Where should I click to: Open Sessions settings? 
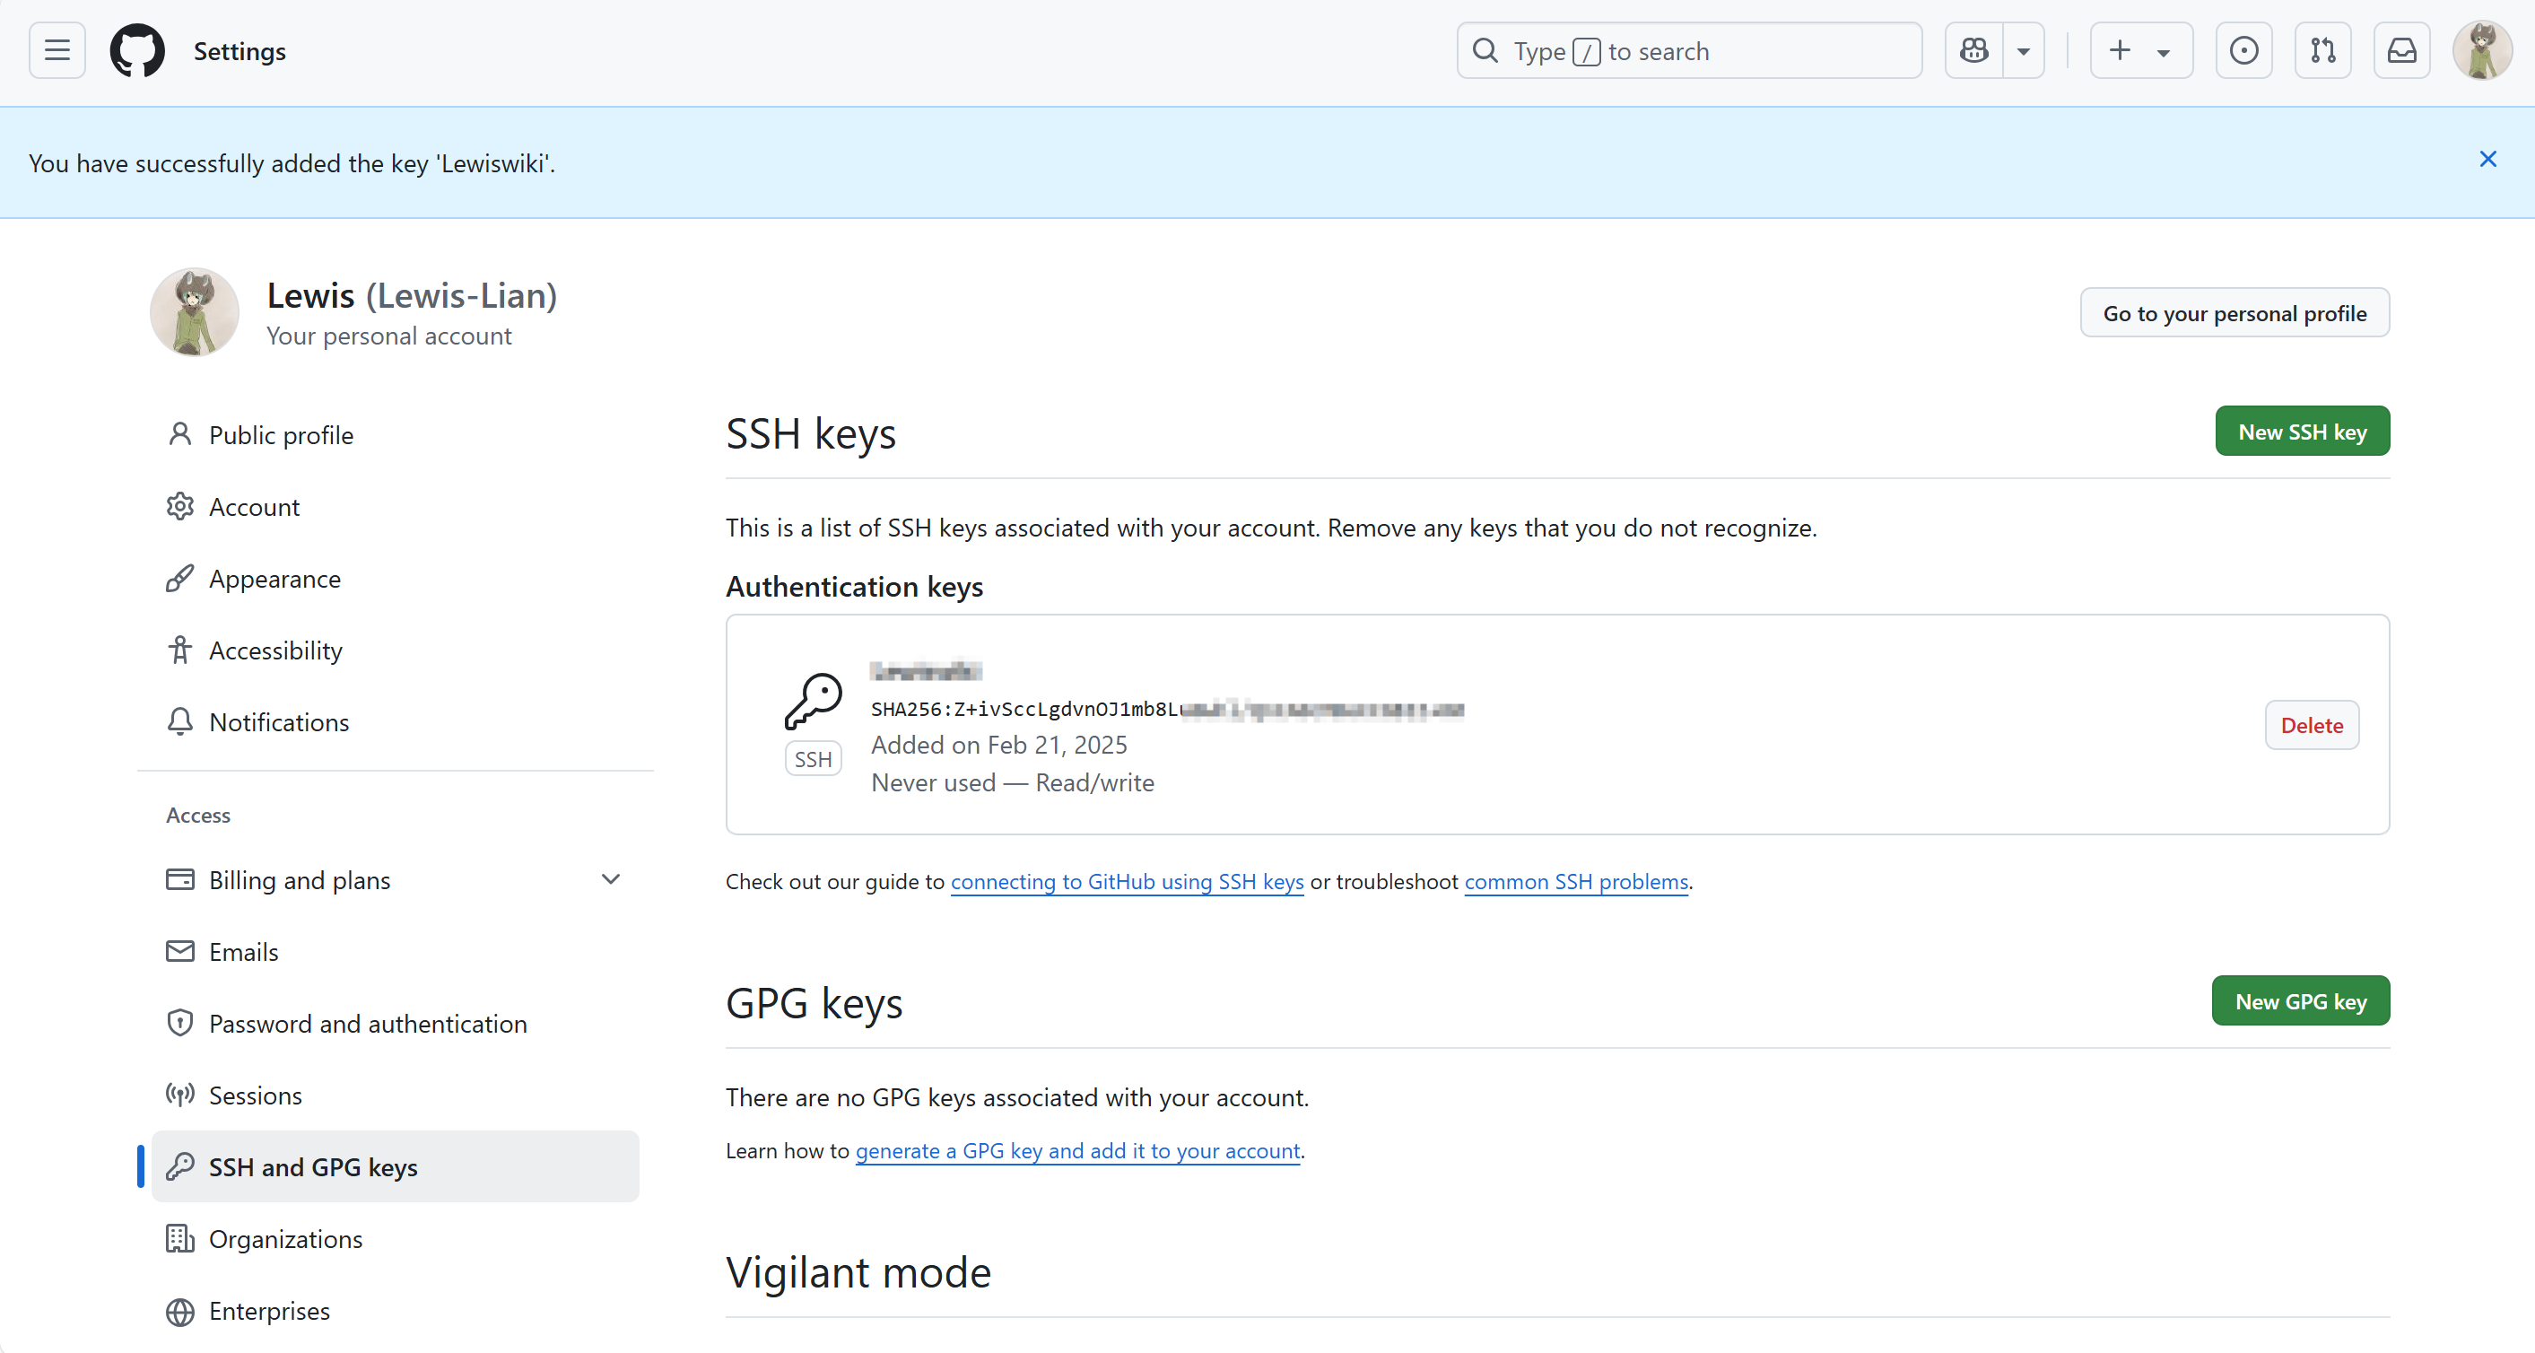click(x=395, y=1095)
